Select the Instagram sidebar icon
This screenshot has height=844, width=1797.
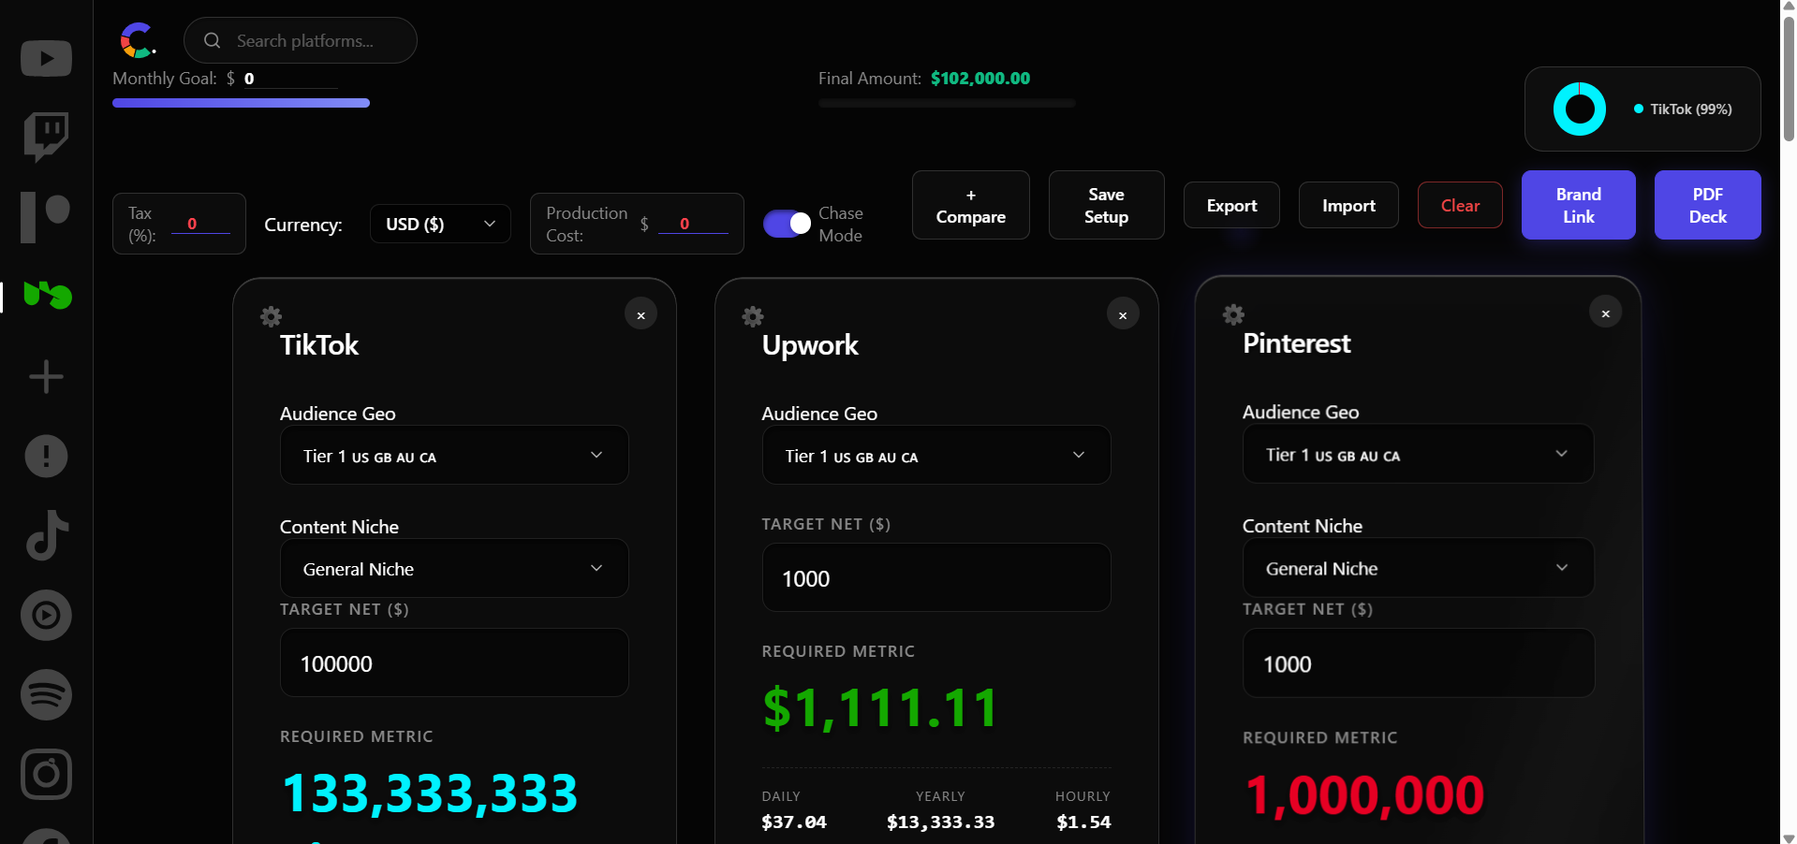click(x=46, y=774)
